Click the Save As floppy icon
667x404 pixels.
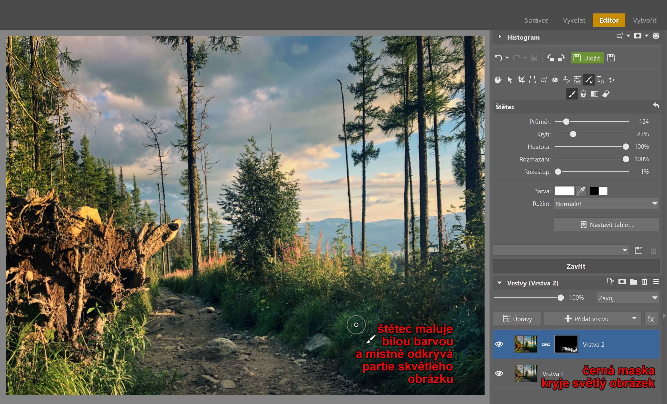611,58
